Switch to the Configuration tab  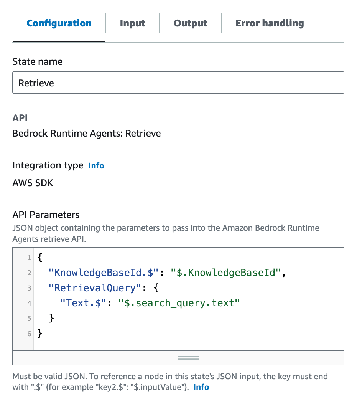tap(59, 23)
